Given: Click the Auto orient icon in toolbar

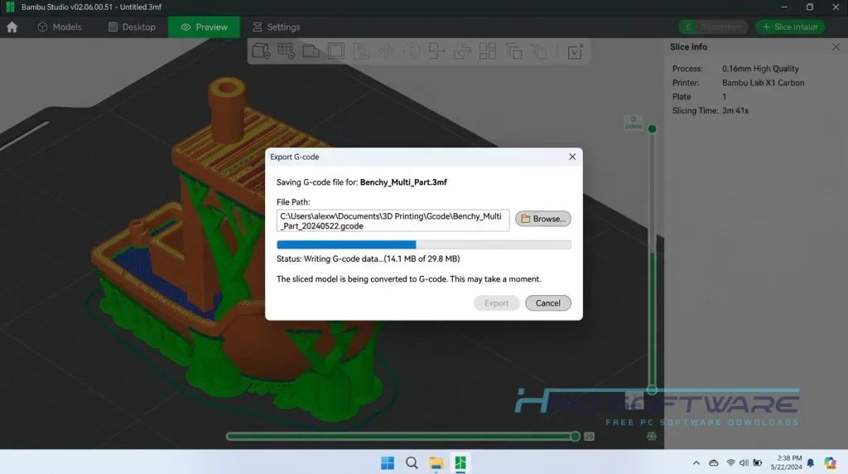Looking at the screenshot, I should 311,51.
